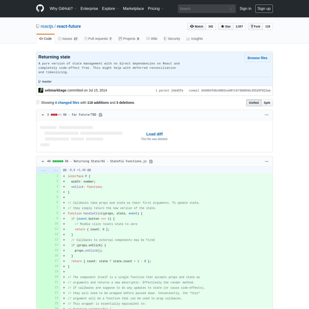The image size is (309, 309).
Task: Go to the Enterprise page
Action: [x=89, y=9]
